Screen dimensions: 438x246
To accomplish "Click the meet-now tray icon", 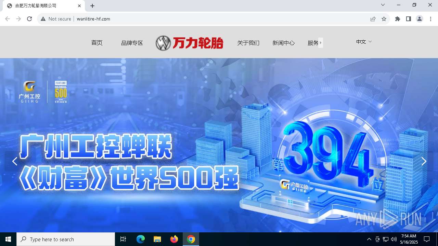I will coord(377,239).
